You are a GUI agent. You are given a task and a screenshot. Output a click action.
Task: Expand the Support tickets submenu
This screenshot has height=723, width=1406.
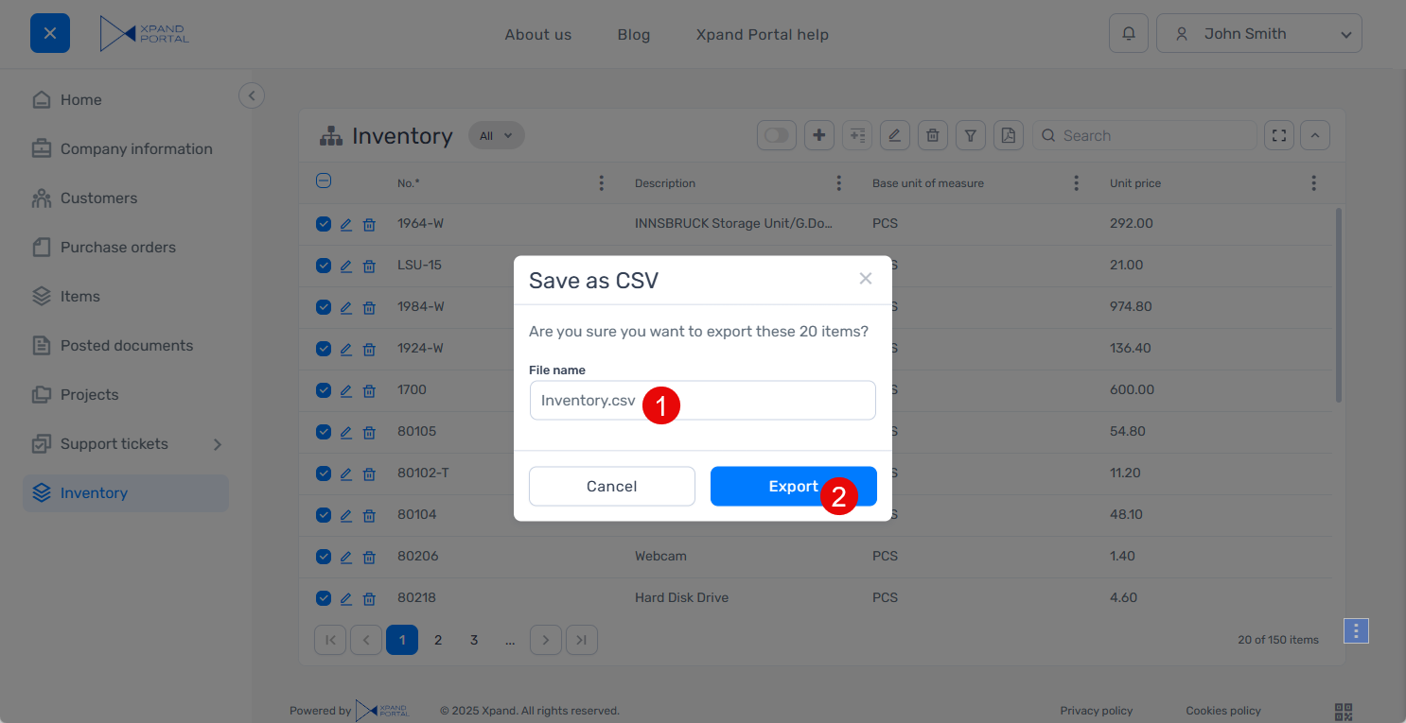click(x=217, y=444)
